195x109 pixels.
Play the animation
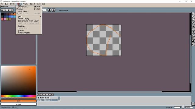pos(45,94)
